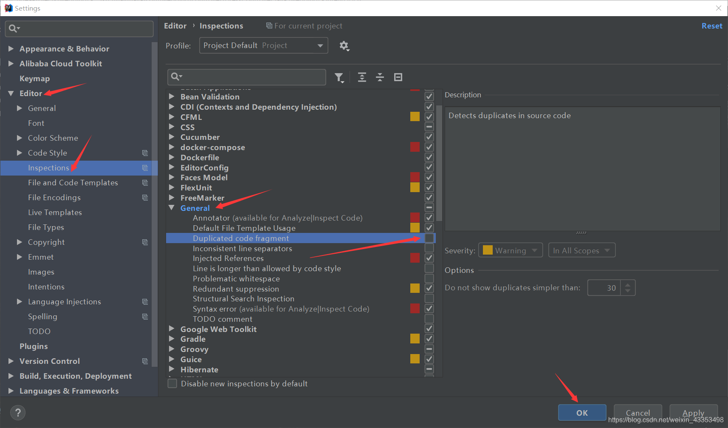This screenshot has height=428, width=728.
Task: Click the project-level icon next to Version Control
Action: pos(145,361)
